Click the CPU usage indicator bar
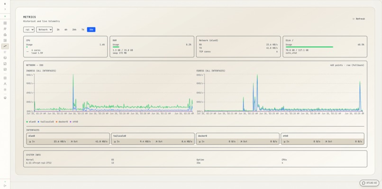This screenshot has width=382, height=189. (27, 47)
